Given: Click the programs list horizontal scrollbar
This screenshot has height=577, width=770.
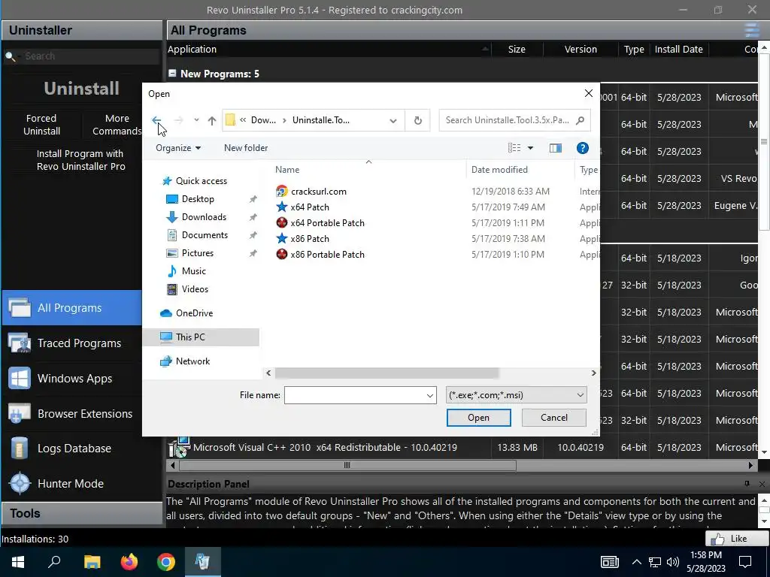Looking at the screenshot, I should (x=347, y=465).
